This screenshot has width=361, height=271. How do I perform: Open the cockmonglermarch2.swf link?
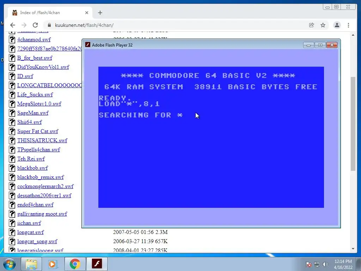click(x=45, y=186)
